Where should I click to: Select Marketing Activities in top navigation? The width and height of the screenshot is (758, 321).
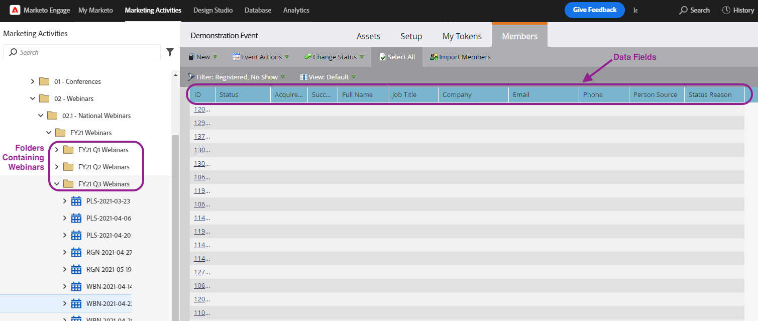153,10
